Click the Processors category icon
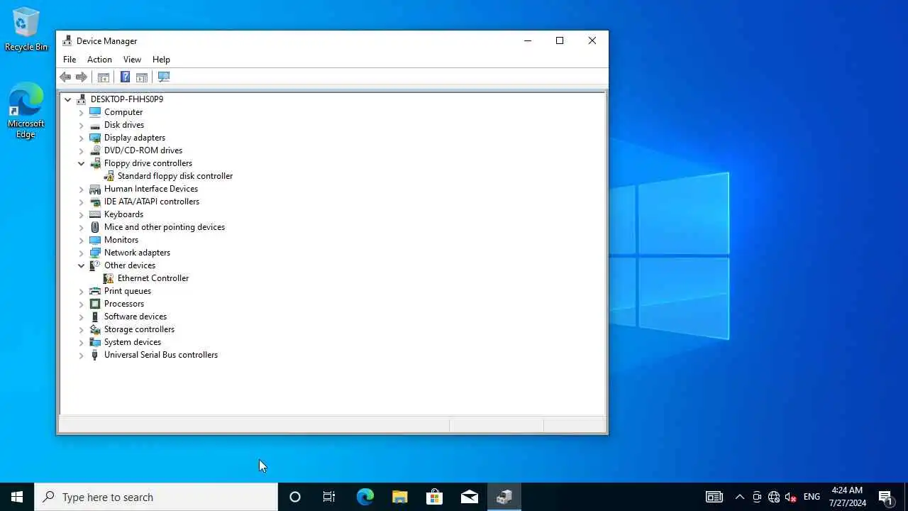This screenshot has height=511, width=908. click(x=95, y=304)
